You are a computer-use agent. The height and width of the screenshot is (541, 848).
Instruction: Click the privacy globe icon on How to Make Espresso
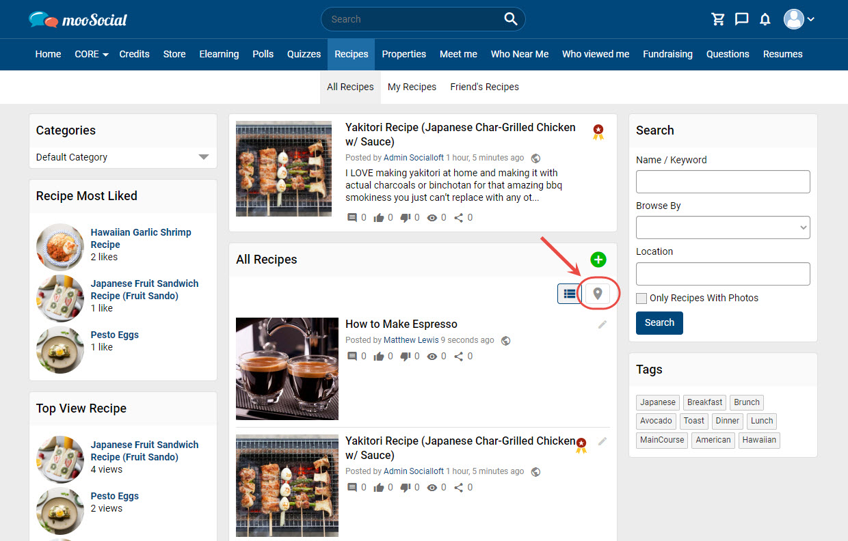[506, 340]
